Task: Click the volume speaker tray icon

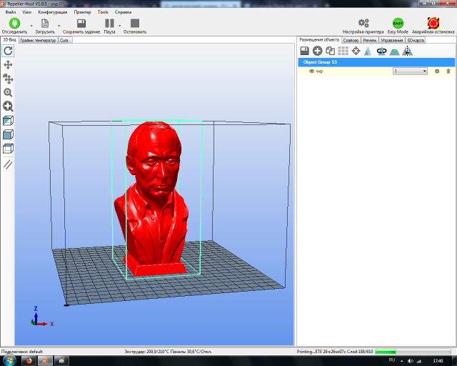Action: coord(411,361)
